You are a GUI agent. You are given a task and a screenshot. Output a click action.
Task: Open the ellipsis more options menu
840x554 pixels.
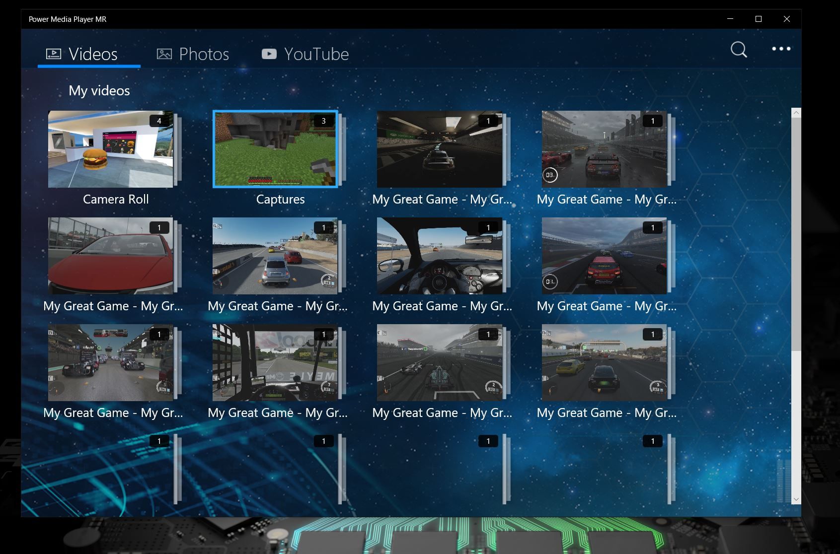click(781, 49)
